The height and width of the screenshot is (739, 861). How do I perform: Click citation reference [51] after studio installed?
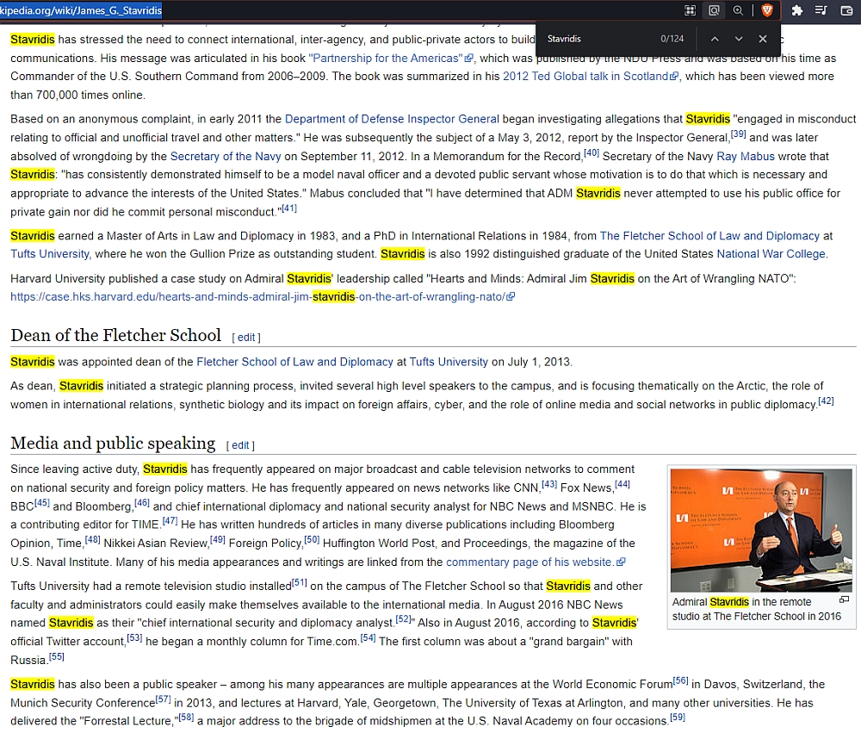click(300, 582)
